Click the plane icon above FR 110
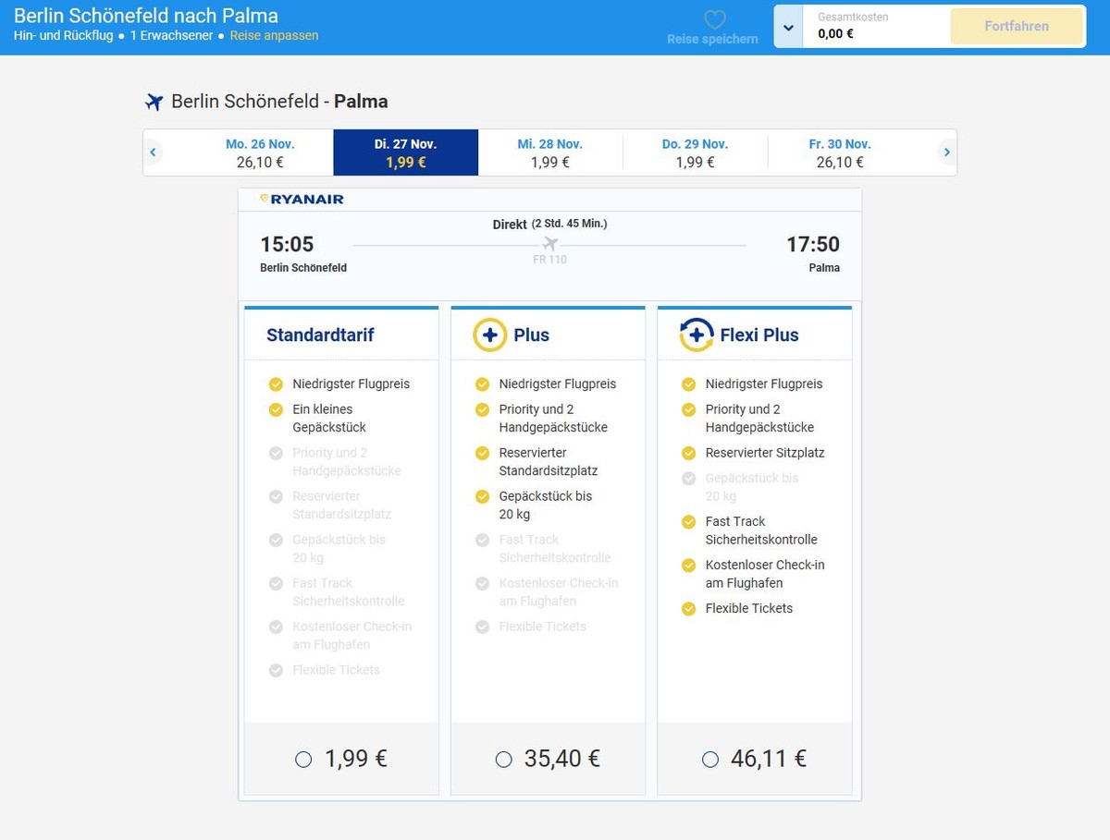 (550, 244)
